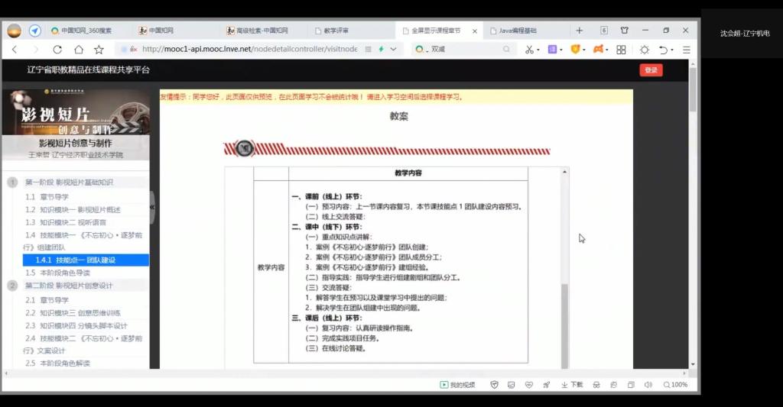Collapse the left course sidebar with « handle
The width and height of the screenshot is (783, 407).
(151, 207)
